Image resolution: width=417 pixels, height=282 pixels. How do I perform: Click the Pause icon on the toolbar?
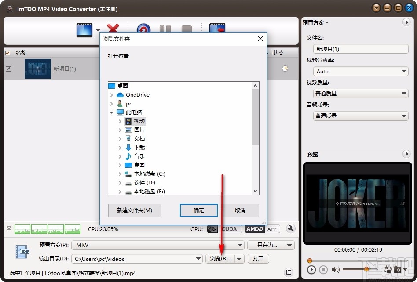165,28
